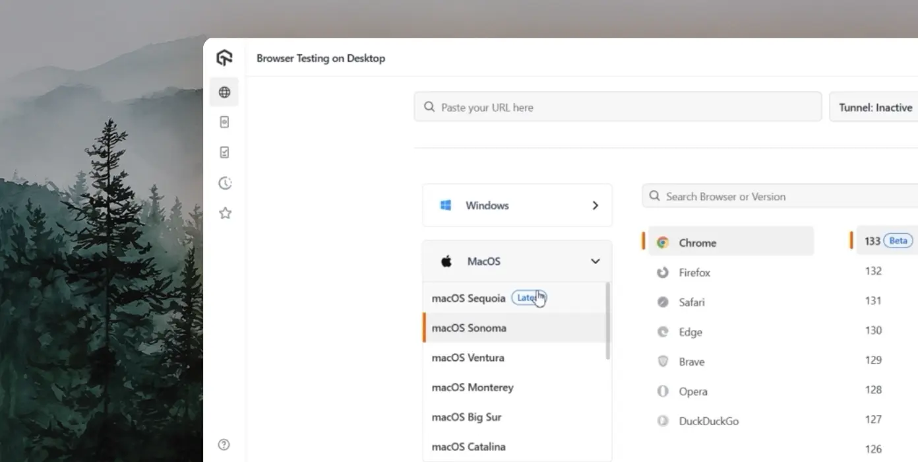Choose the Chrome browser row
Screen dimensions: 918x462
[731, 242]
